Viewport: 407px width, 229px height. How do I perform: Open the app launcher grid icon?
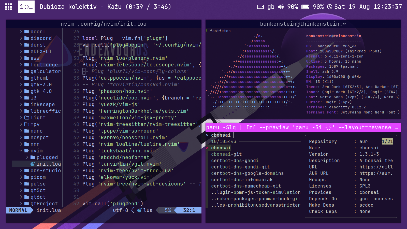tap(8, 7)
